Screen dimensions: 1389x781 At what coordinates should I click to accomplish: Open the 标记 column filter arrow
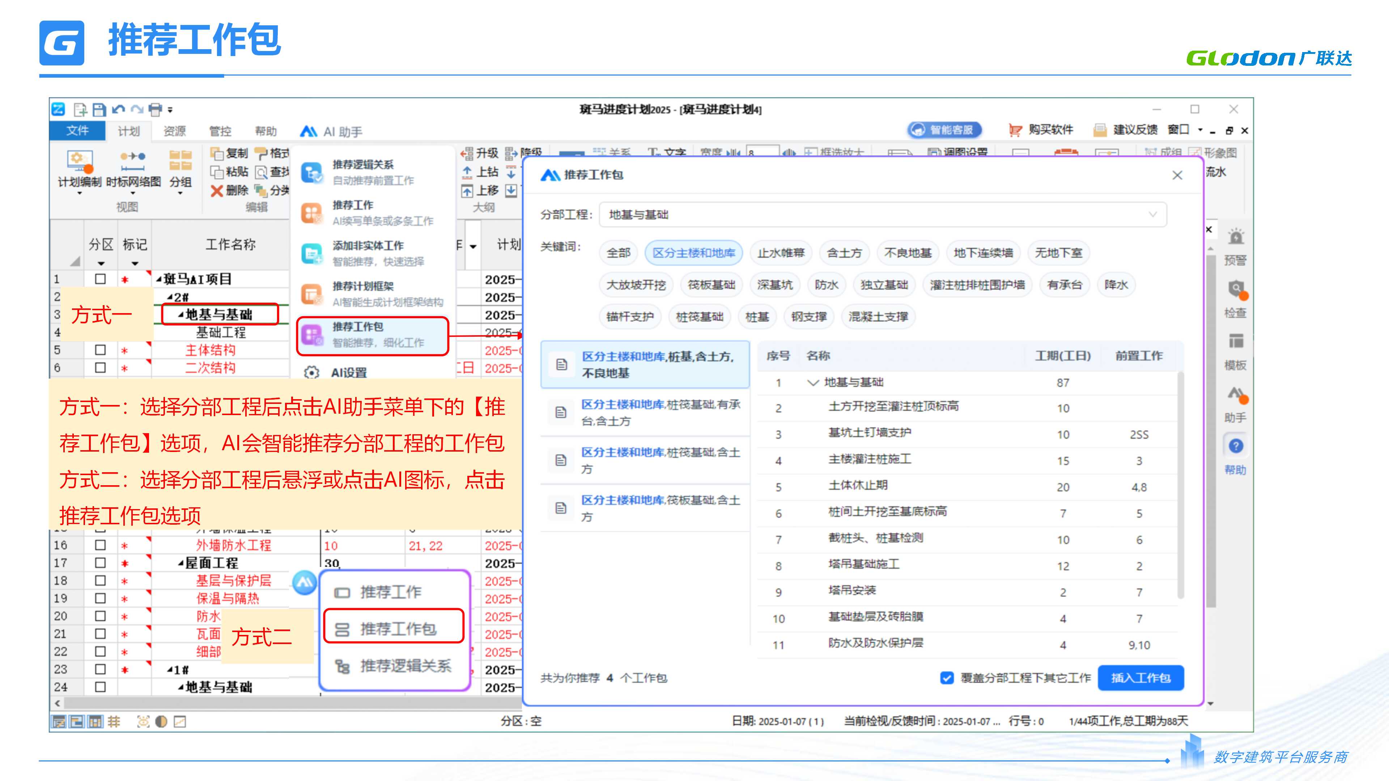135,264
